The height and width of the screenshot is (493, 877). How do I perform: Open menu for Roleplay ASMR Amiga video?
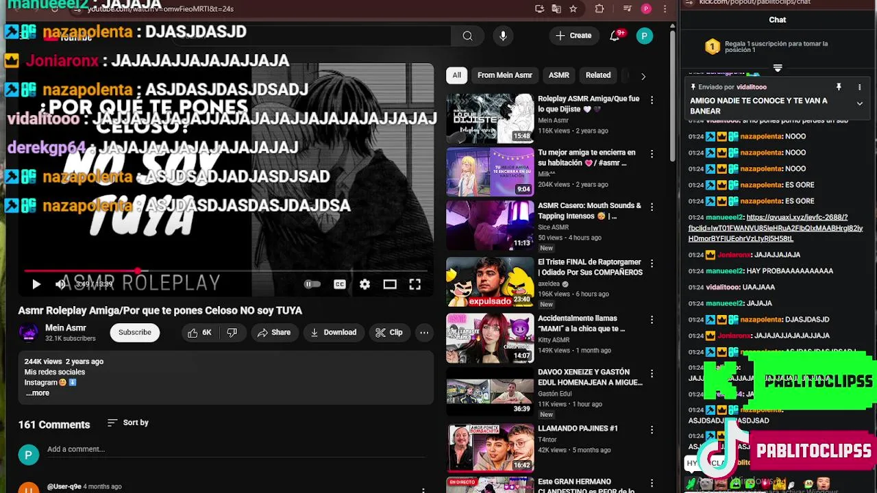click(x=652, y=100)
